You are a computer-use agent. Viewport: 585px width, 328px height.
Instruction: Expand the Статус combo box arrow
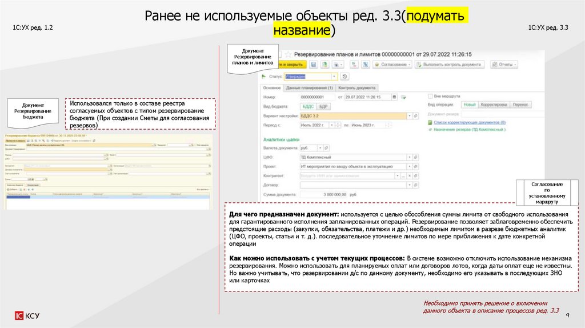[334, 77]
